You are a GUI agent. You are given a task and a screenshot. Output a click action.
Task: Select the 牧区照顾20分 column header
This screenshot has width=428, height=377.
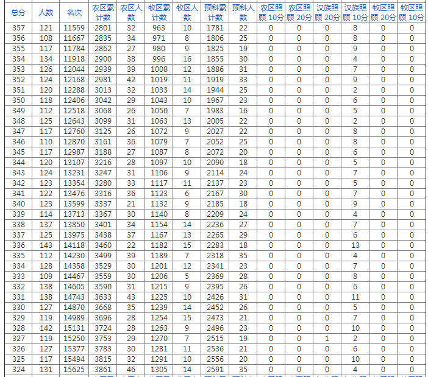pyautogui.click(x=383, y=12)
